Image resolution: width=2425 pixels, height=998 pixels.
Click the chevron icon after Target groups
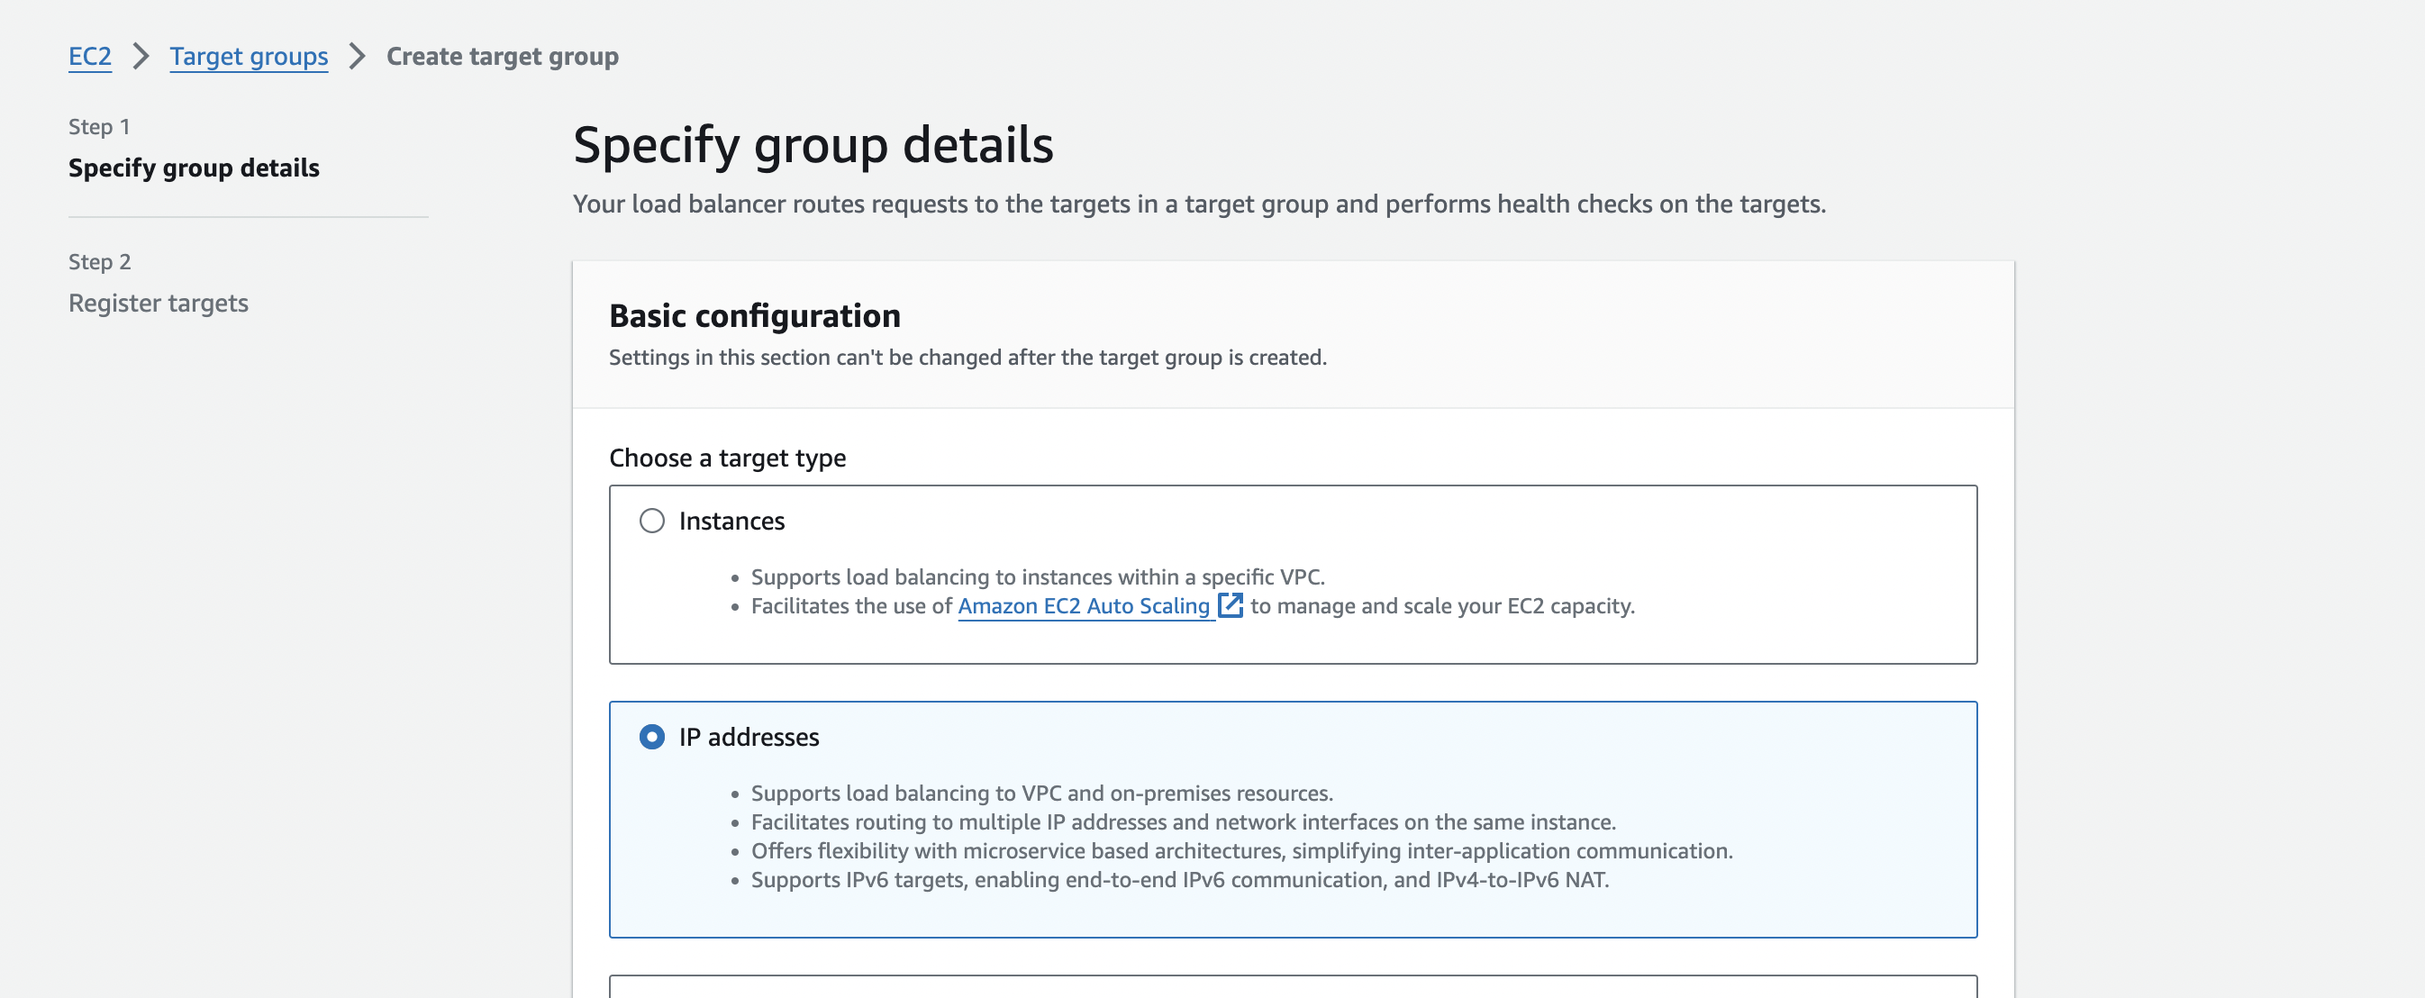[x=357, y=57]
